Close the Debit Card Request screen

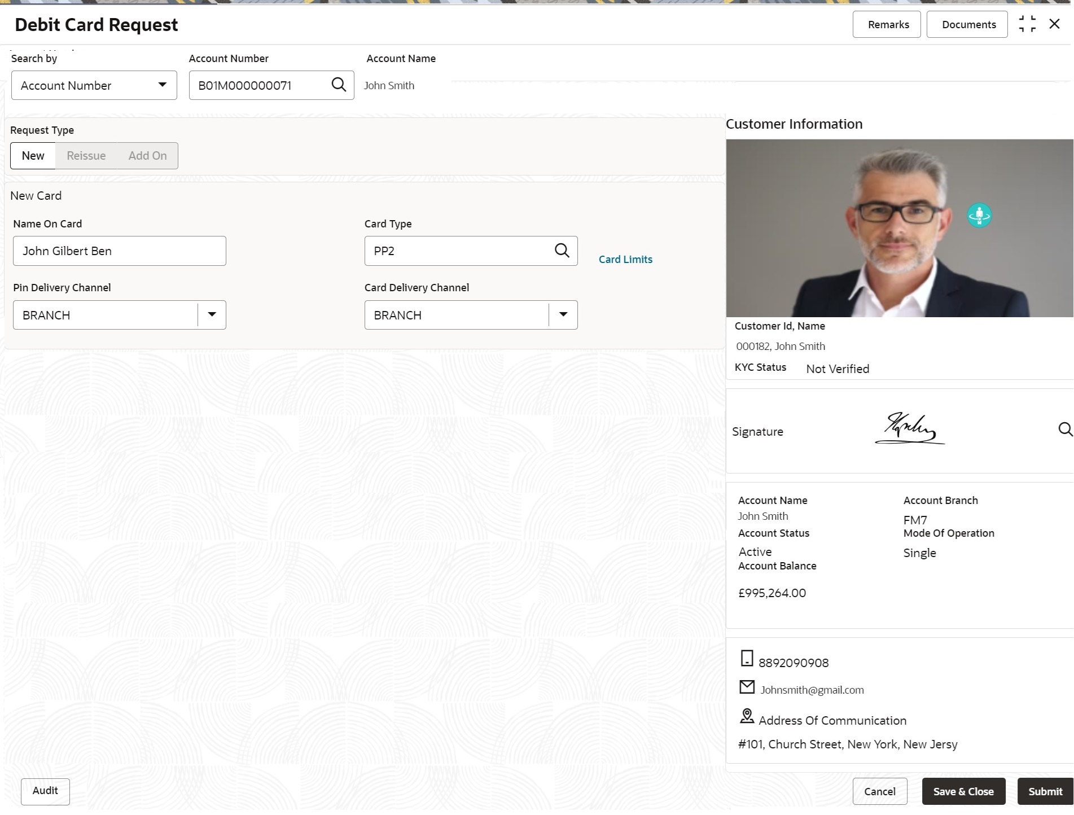coord(1054,24)
